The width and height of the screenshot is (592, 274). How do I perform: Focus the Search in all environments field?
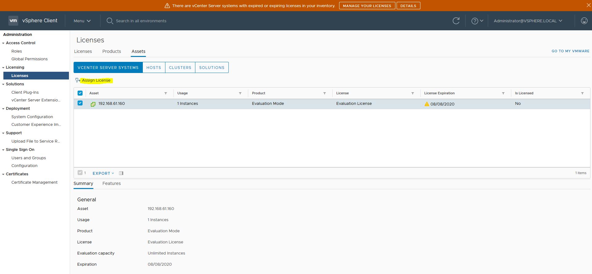[x=141, y=21]
